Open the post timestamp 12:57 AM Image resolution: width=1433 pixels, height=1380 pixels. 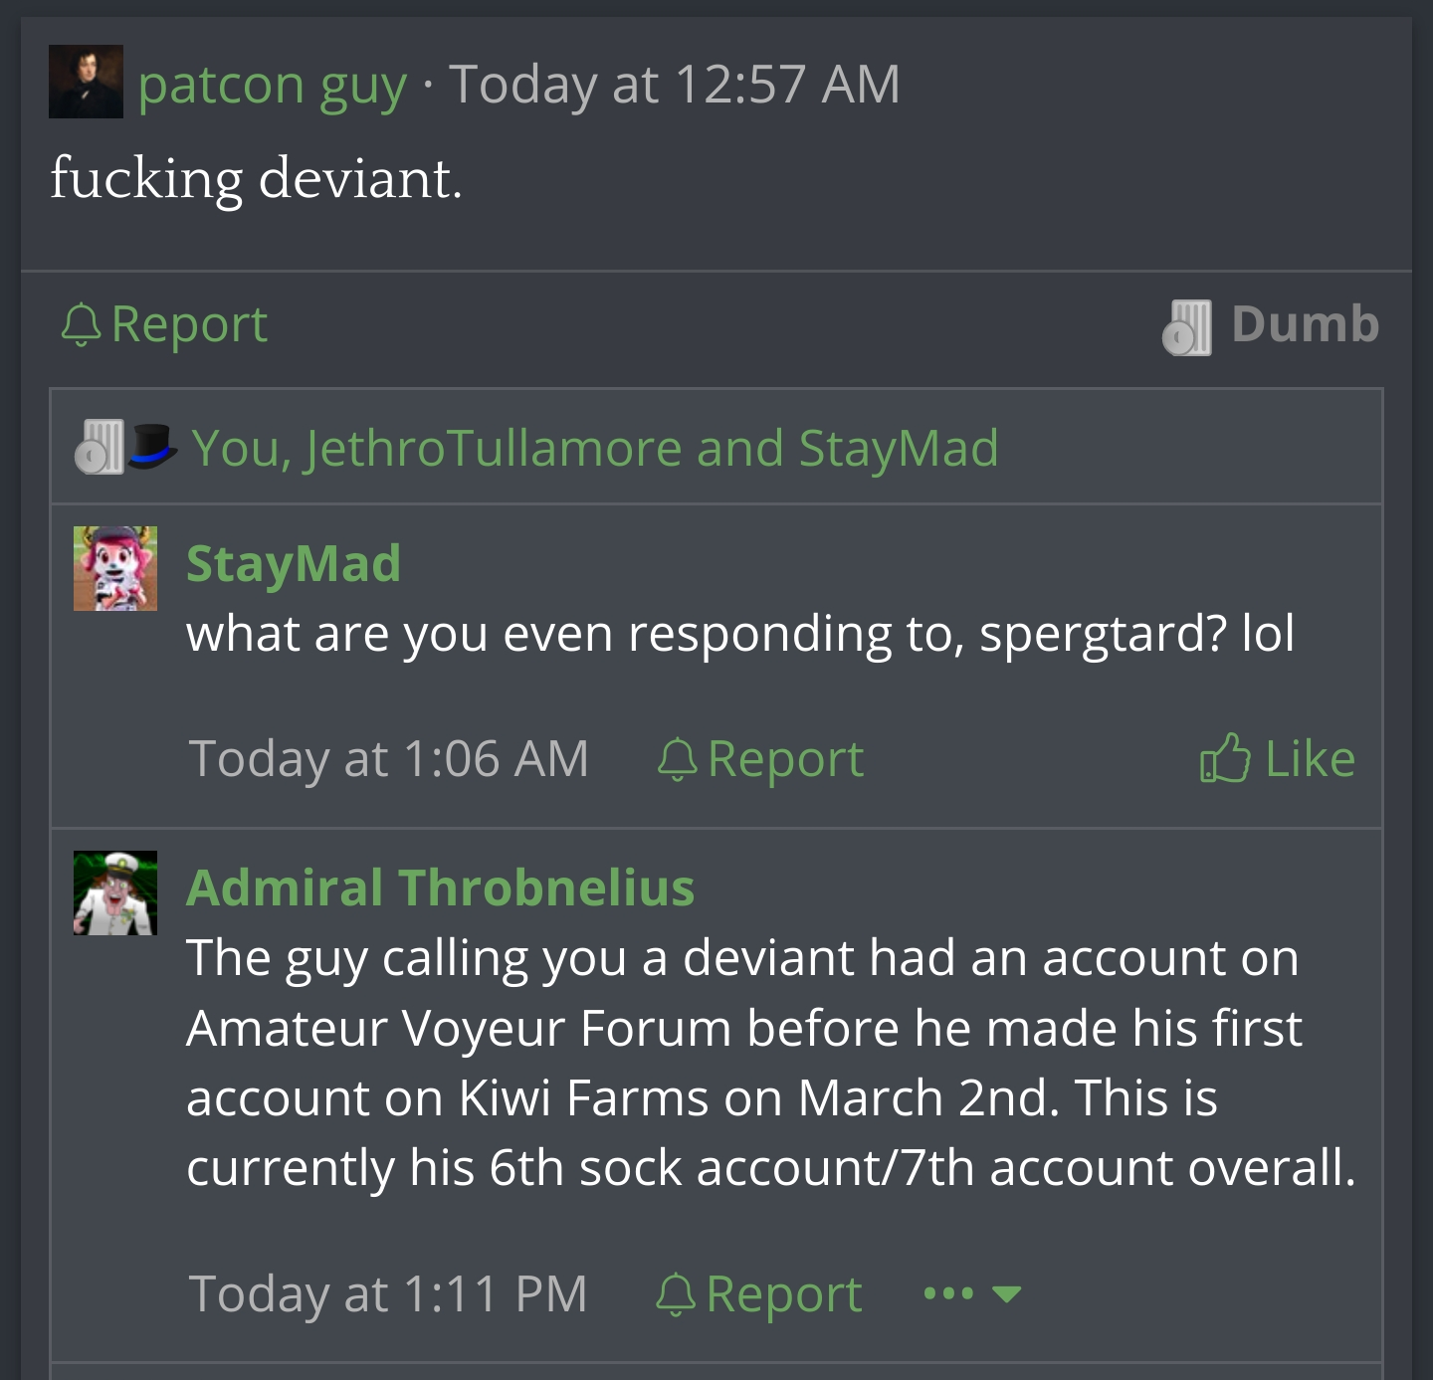[674, 84]
